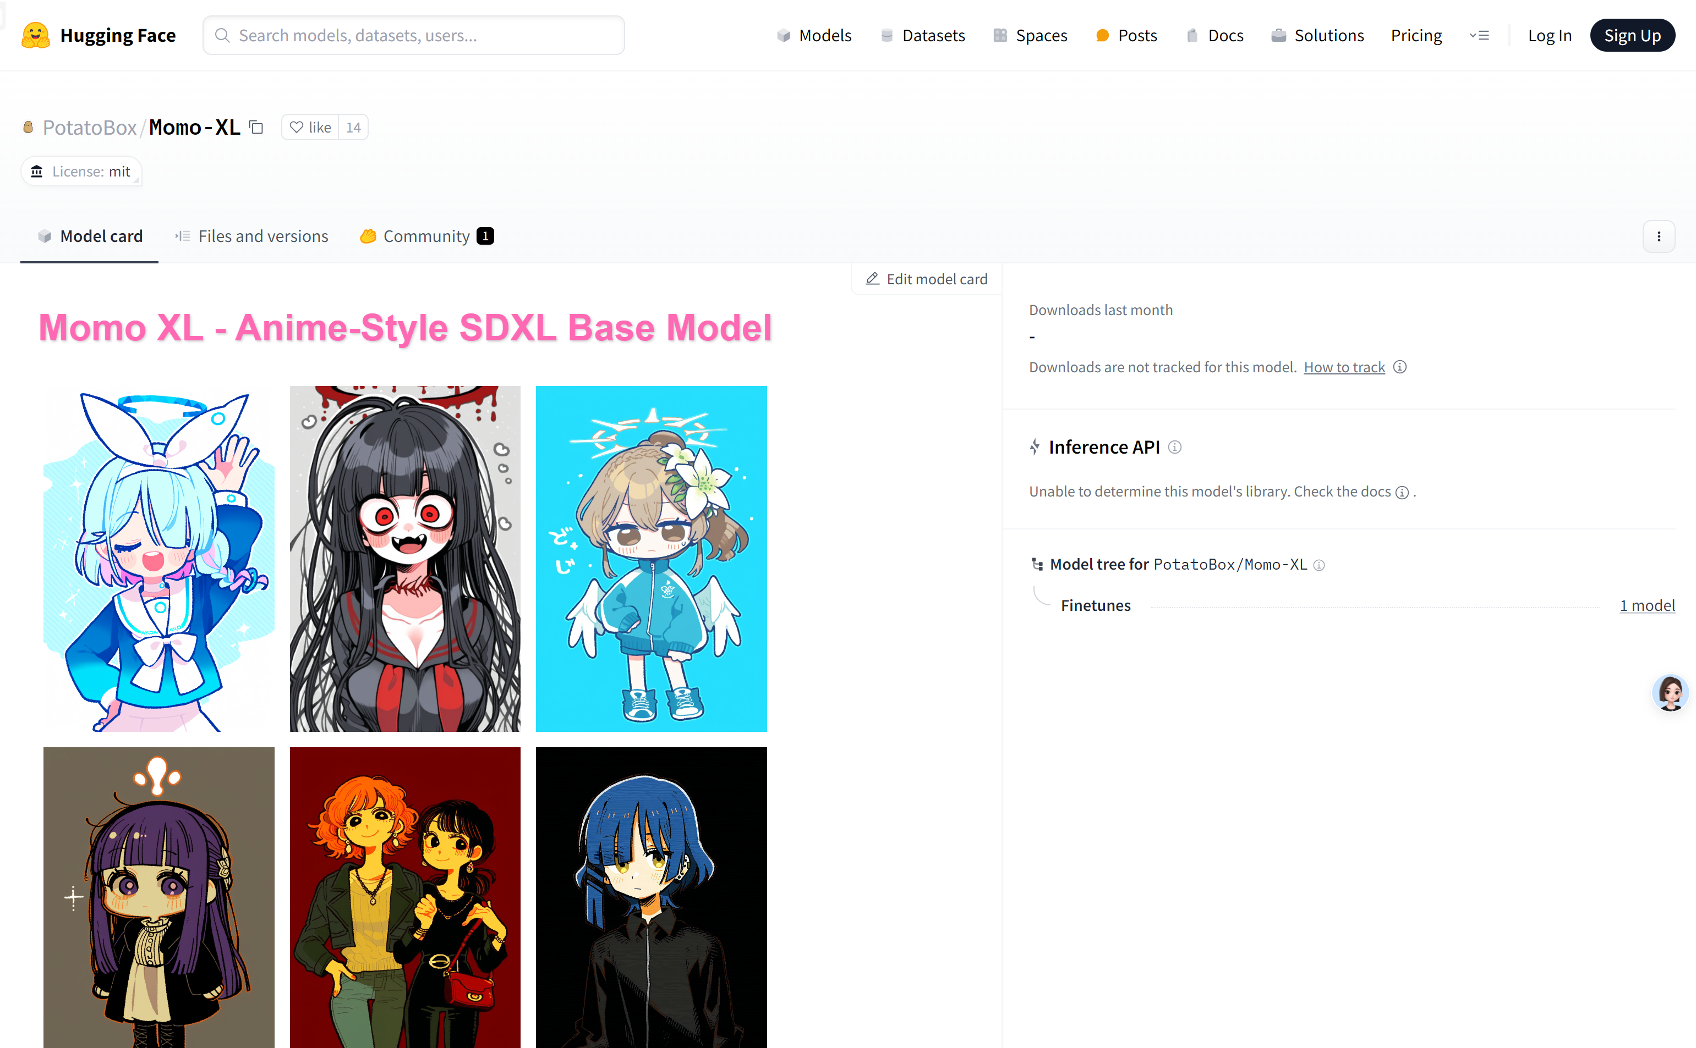Toggle like on this model
The height and width of the screenshot is (1048, 1696).
click(311, 128)
